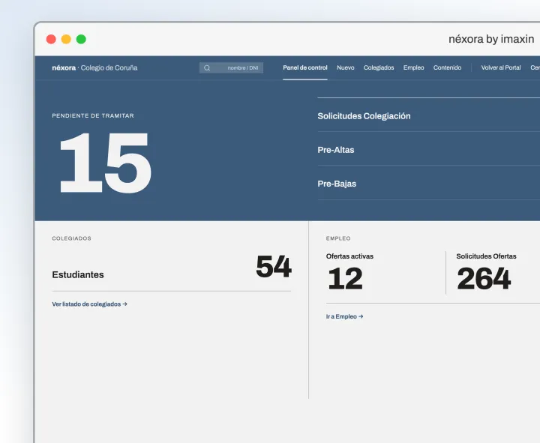Click the Solicitudes Ofertas label

(x=486, y=256)
